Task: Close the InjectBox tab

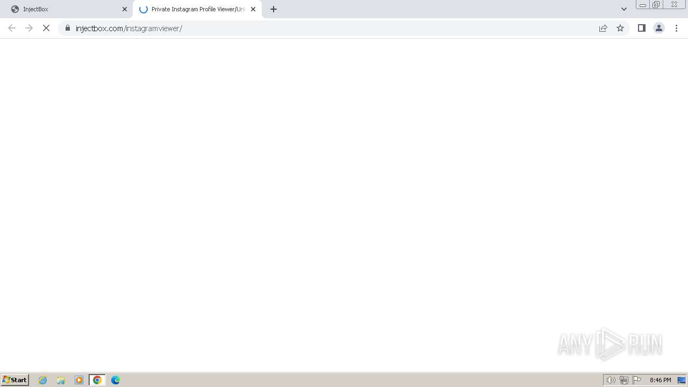Action: coord(125,9)
